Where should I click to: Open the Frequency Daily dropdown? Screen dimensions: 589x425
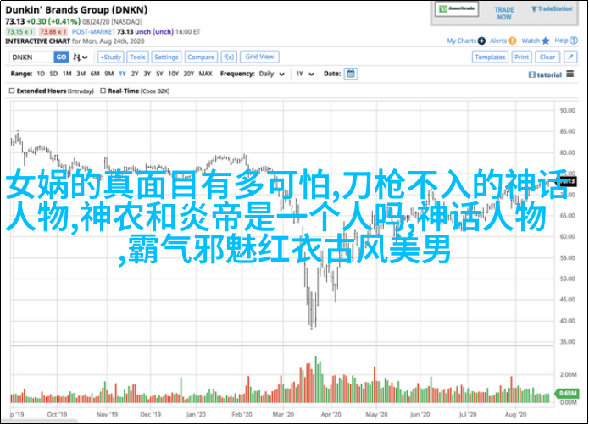point(271,74)
